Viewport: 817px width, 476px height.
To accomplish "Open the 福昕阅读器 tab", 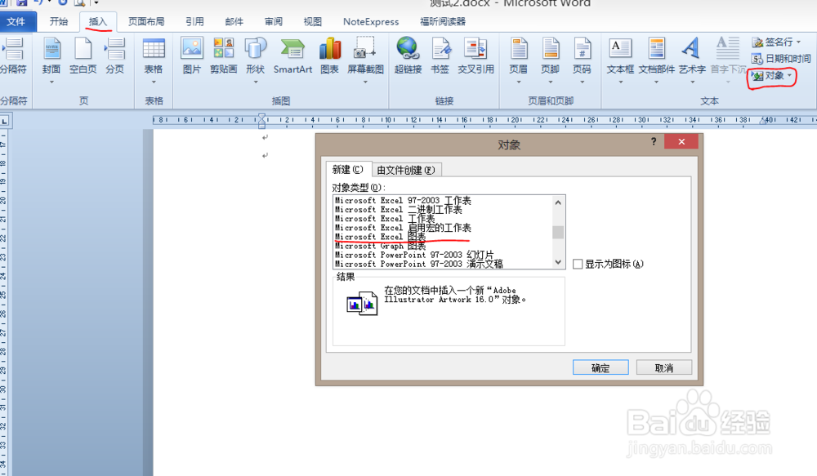I will 443,21.
